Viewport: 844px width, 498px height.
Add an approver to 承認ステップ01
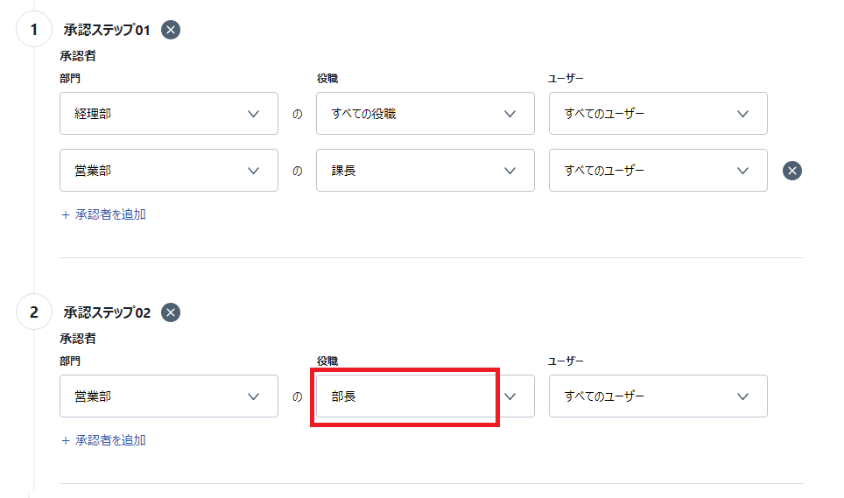tap(103, 214)
